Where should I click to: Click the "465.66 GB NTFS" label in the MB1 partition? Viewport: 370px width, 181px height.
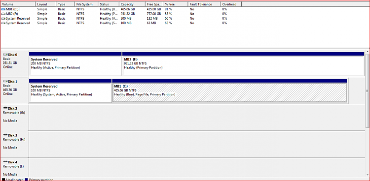(125, 90)
